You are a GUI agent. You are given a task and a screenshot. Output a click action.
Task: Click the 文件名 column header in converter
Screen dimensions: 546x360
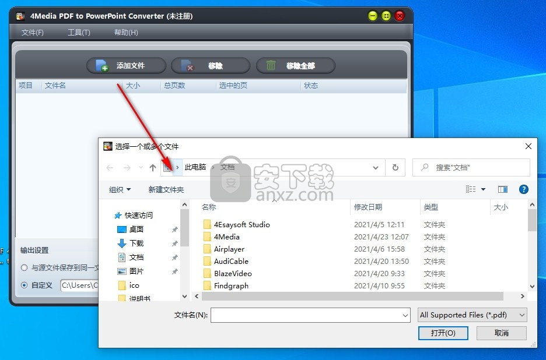pyautogui.click(x=55, y=86)
